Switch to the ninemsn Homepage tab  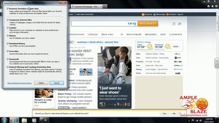tap(86, 6)
